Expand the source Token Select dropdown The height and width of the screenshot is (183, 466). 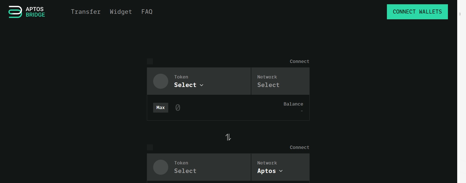click(189, 85)
